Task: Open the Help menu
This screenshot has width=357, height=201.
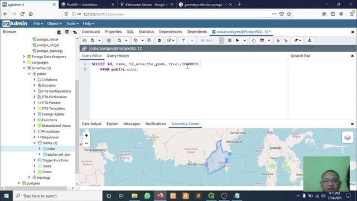Action: pos(89,23)
